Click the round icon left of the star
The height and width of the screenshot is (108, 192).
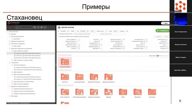38,27
